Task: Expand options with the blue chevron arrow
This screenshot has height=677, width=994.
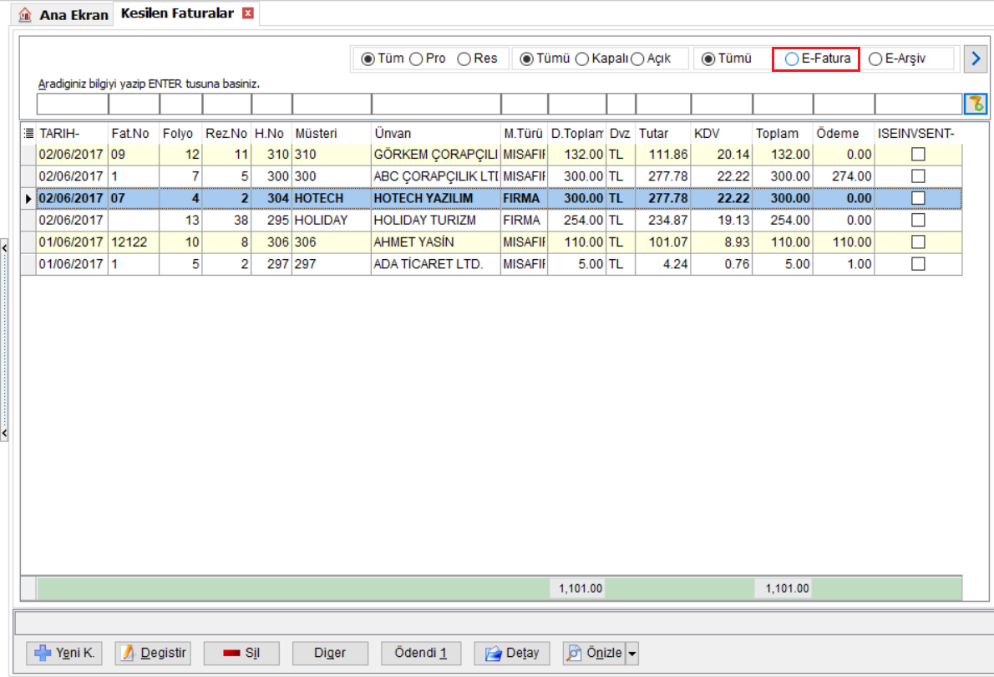Action: click(x=976, y=59)
